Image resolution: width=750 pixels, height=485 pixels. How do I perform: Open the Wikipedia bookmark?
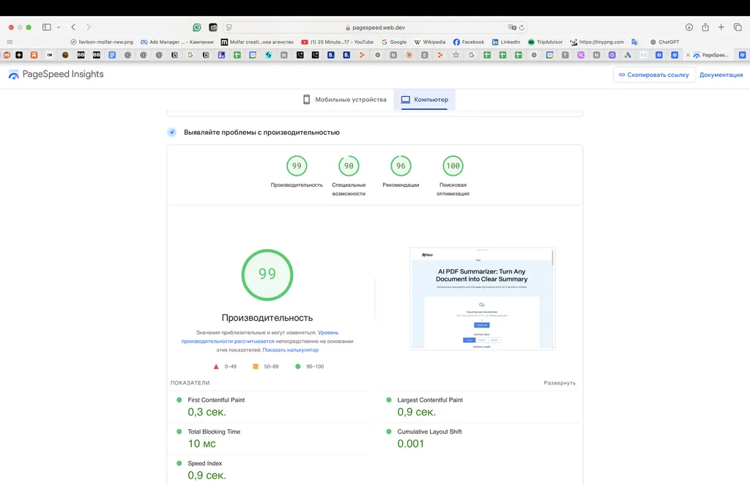pyautogui.click(x=429, y=42)
